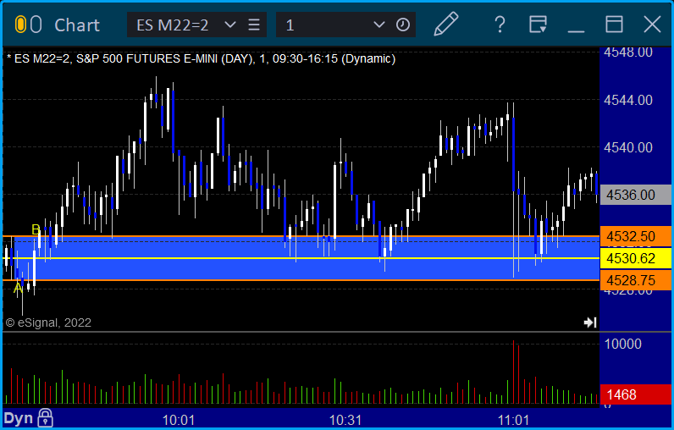The width and height of the screenshot is (674, 430).
Task: Select the yellow midpoint line at 4530.62
Action: coord(301,258)
